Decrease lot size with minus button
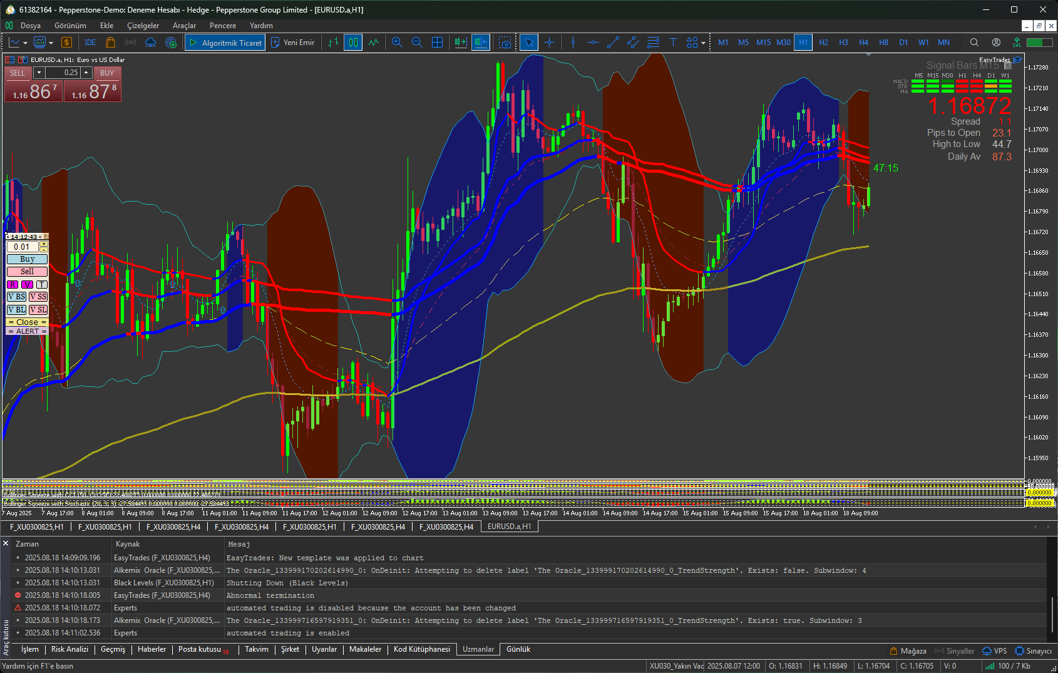 [x=44, y=249]
